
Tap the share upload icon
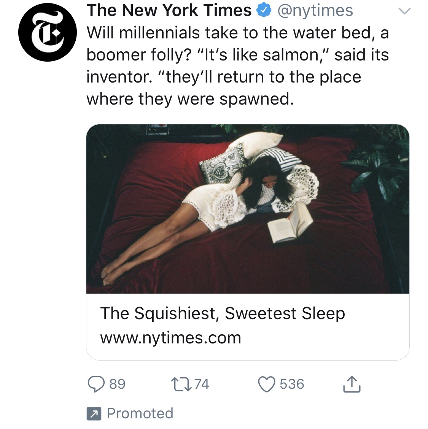point(352,384)
